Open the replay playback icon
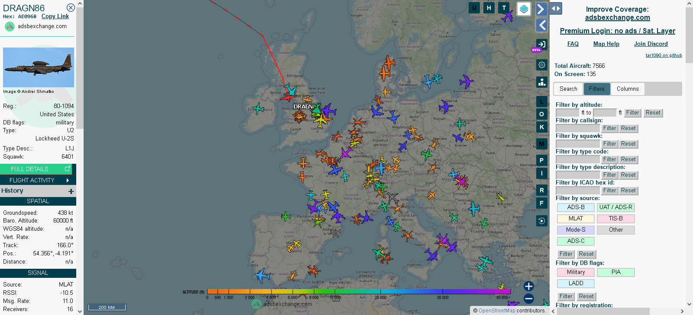Image resolution: width=693 pixels, height=315 pixels. (x=542, y=221)
